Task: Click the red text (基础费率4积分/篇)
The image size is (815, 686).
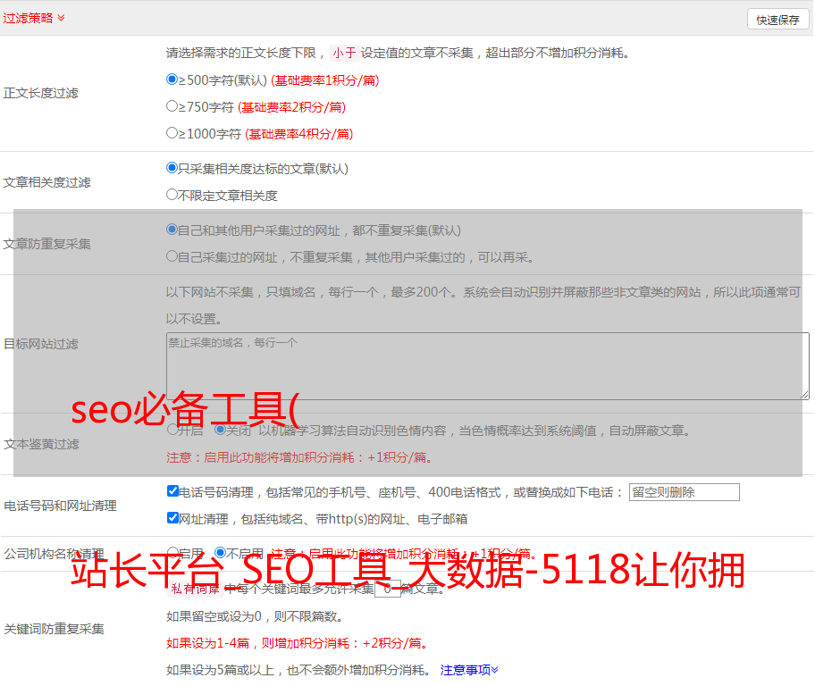Action: tap(298, 134)
